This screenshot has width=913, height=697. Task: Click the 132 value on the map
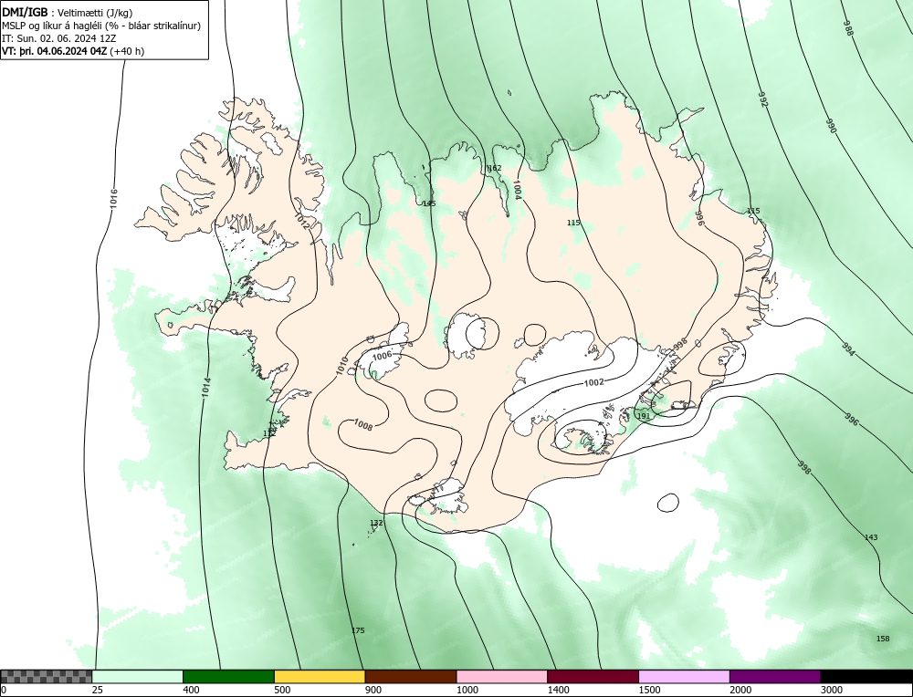pos(377,523)
